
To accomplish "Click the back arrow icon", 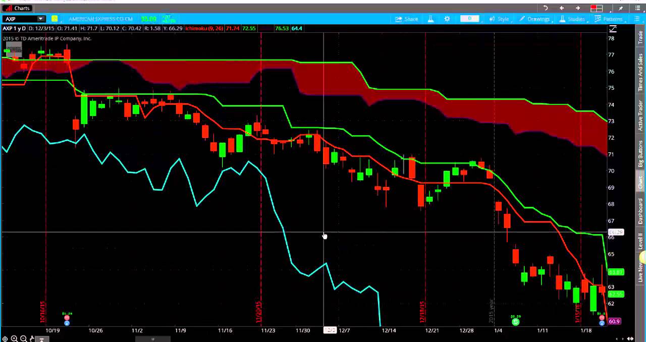I will [562, 8].
